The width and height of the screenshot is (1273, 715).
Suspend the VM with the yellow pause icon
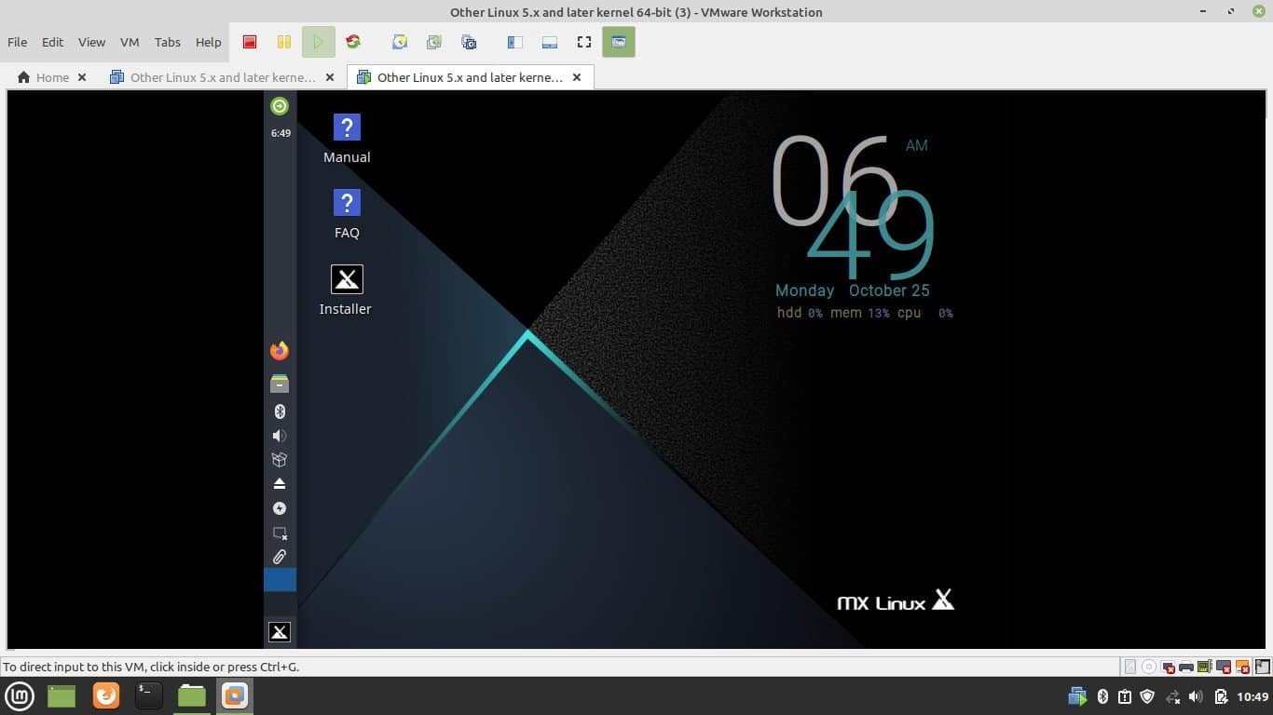tap(284, 42)
